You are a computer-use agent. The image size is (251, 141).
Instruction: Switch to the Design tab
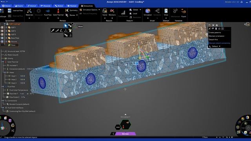coord(6,6)
